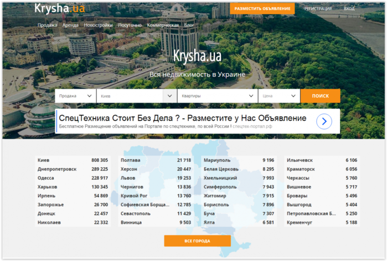The height and width of the screenshot is (261, 387).
Task: Choose Кременчуг in the city list
Action: (x=300, y=222)
